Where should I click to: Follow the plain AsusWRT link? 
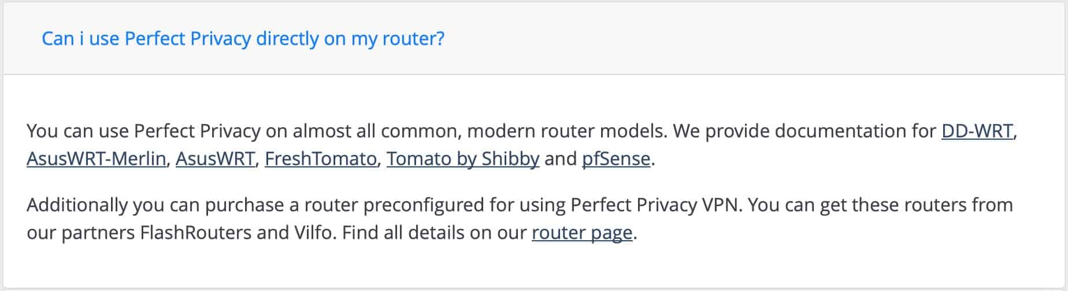click(216, 158)
